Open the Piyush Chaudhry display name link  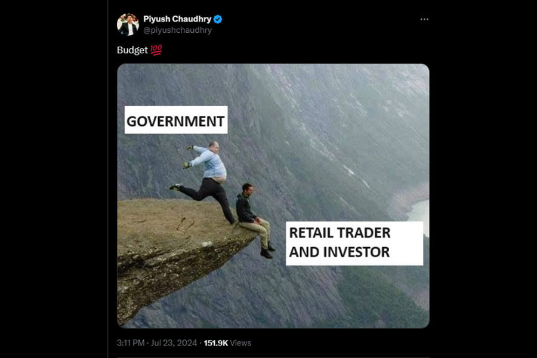[x=177, y=19]
